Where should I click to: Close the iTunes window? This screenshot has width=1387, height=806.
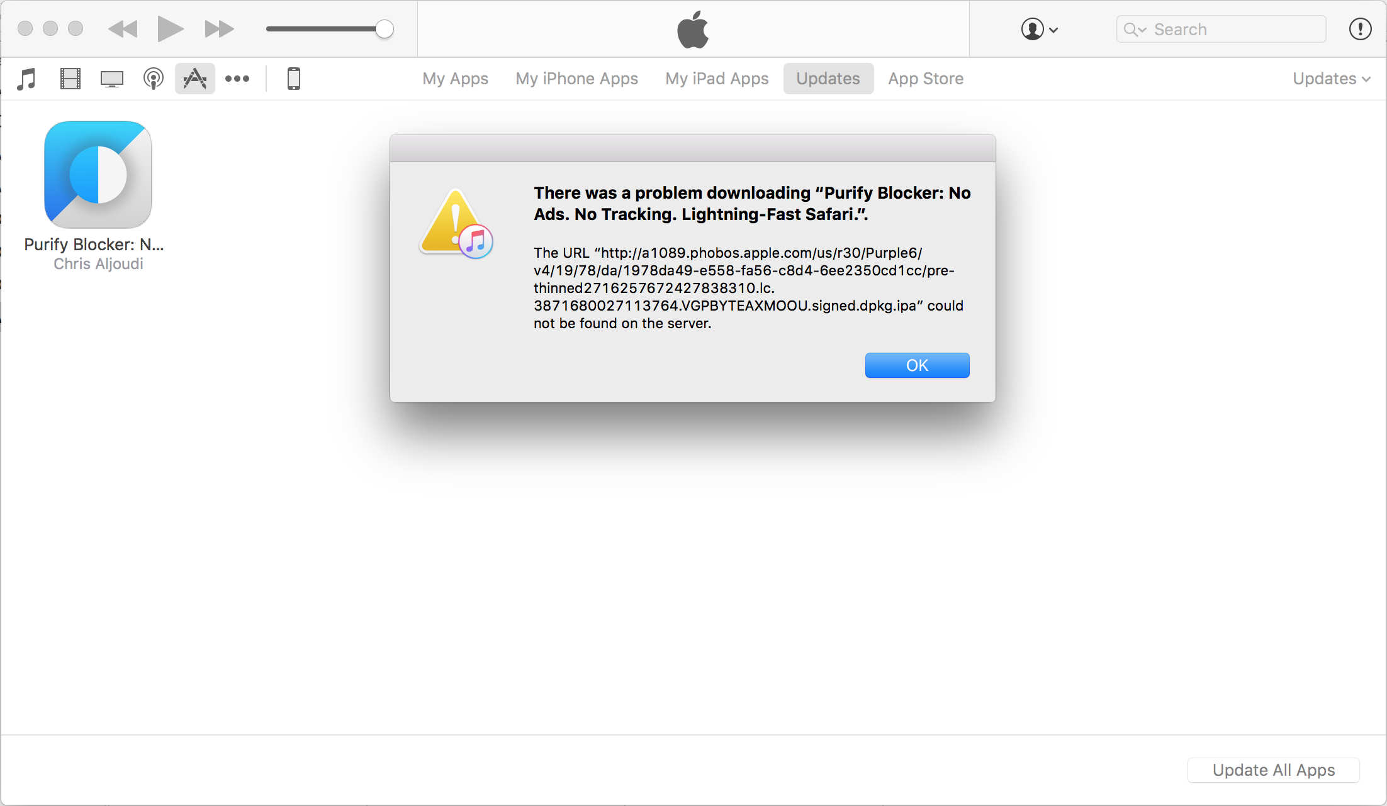(25, 28)
